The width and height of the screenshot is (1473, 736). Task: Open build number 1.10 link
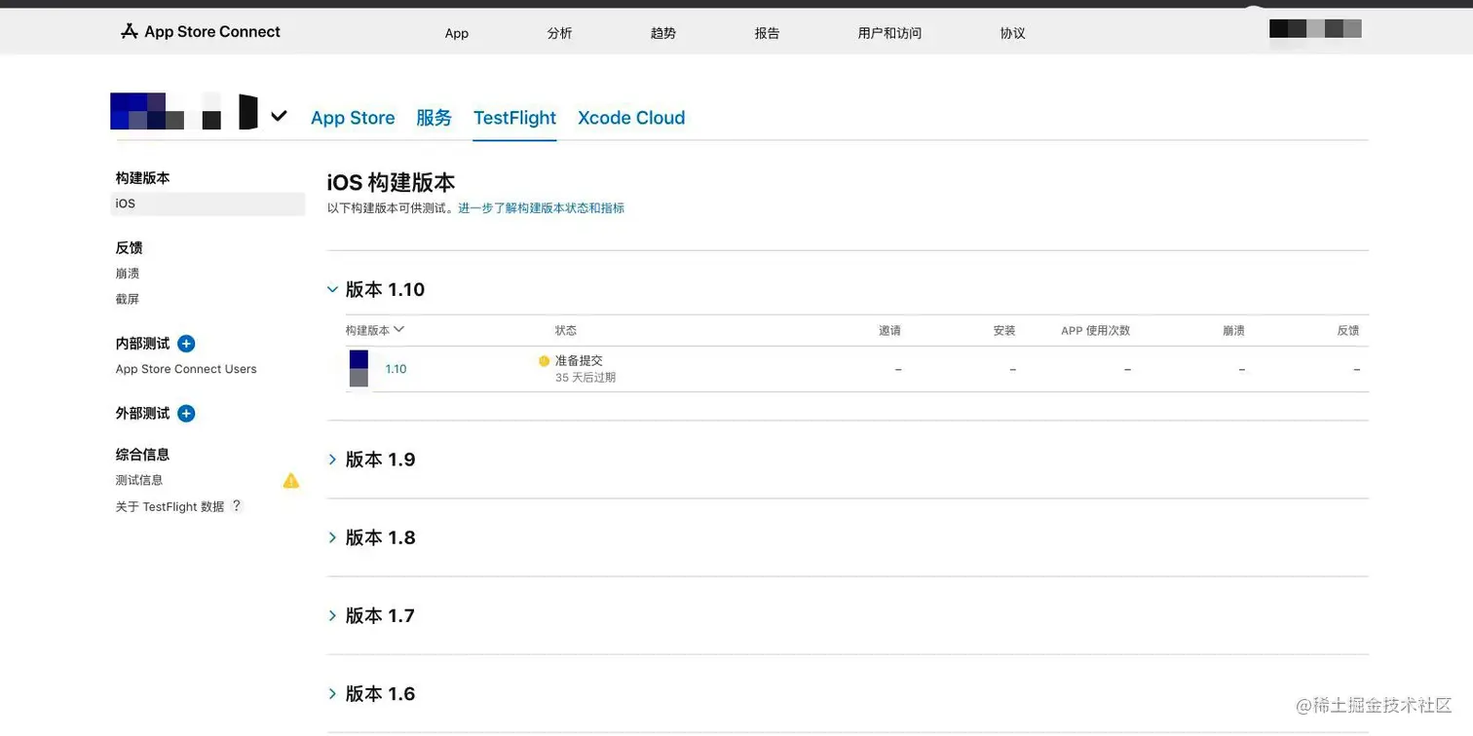(x=397, y=369)
